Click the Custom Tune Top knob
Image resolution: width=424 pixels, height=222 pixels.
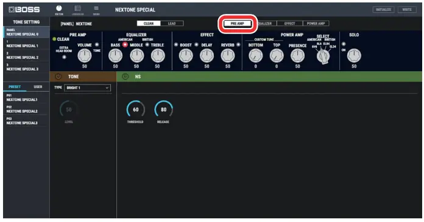[277, 55]
